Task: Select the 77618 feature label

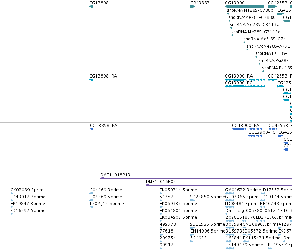Action: pyautogui.click(x=166, y=231)
